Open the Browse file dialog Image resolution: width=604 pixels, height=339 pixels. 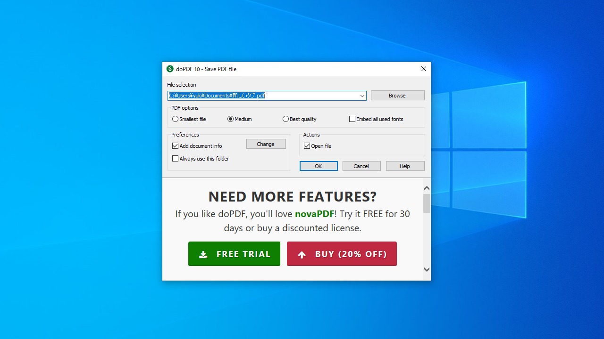pyautogui.click(x=397, y=96)
